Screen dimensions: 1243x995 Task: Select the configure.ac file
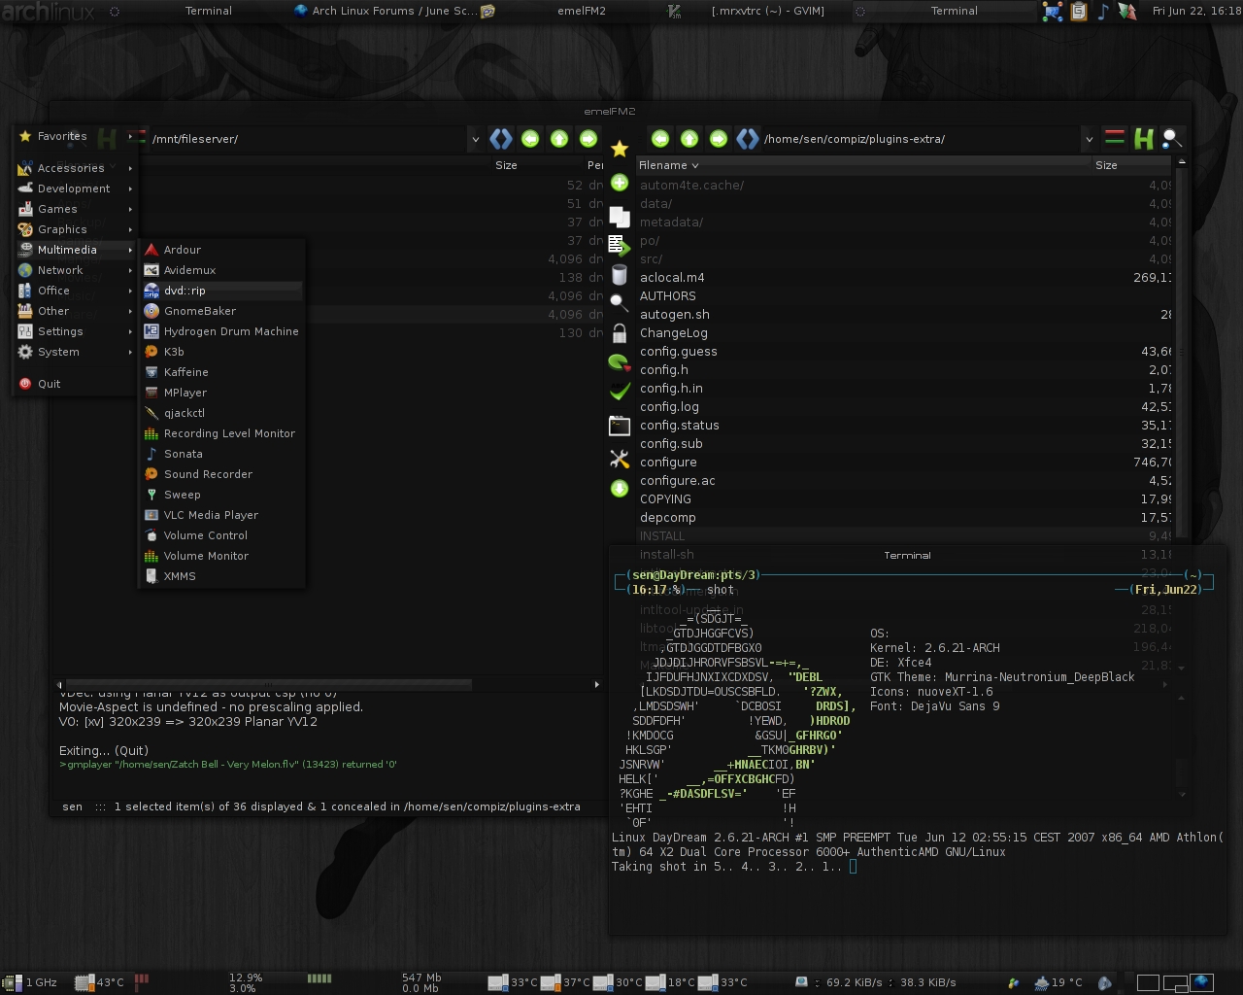(x=677, y=481)
